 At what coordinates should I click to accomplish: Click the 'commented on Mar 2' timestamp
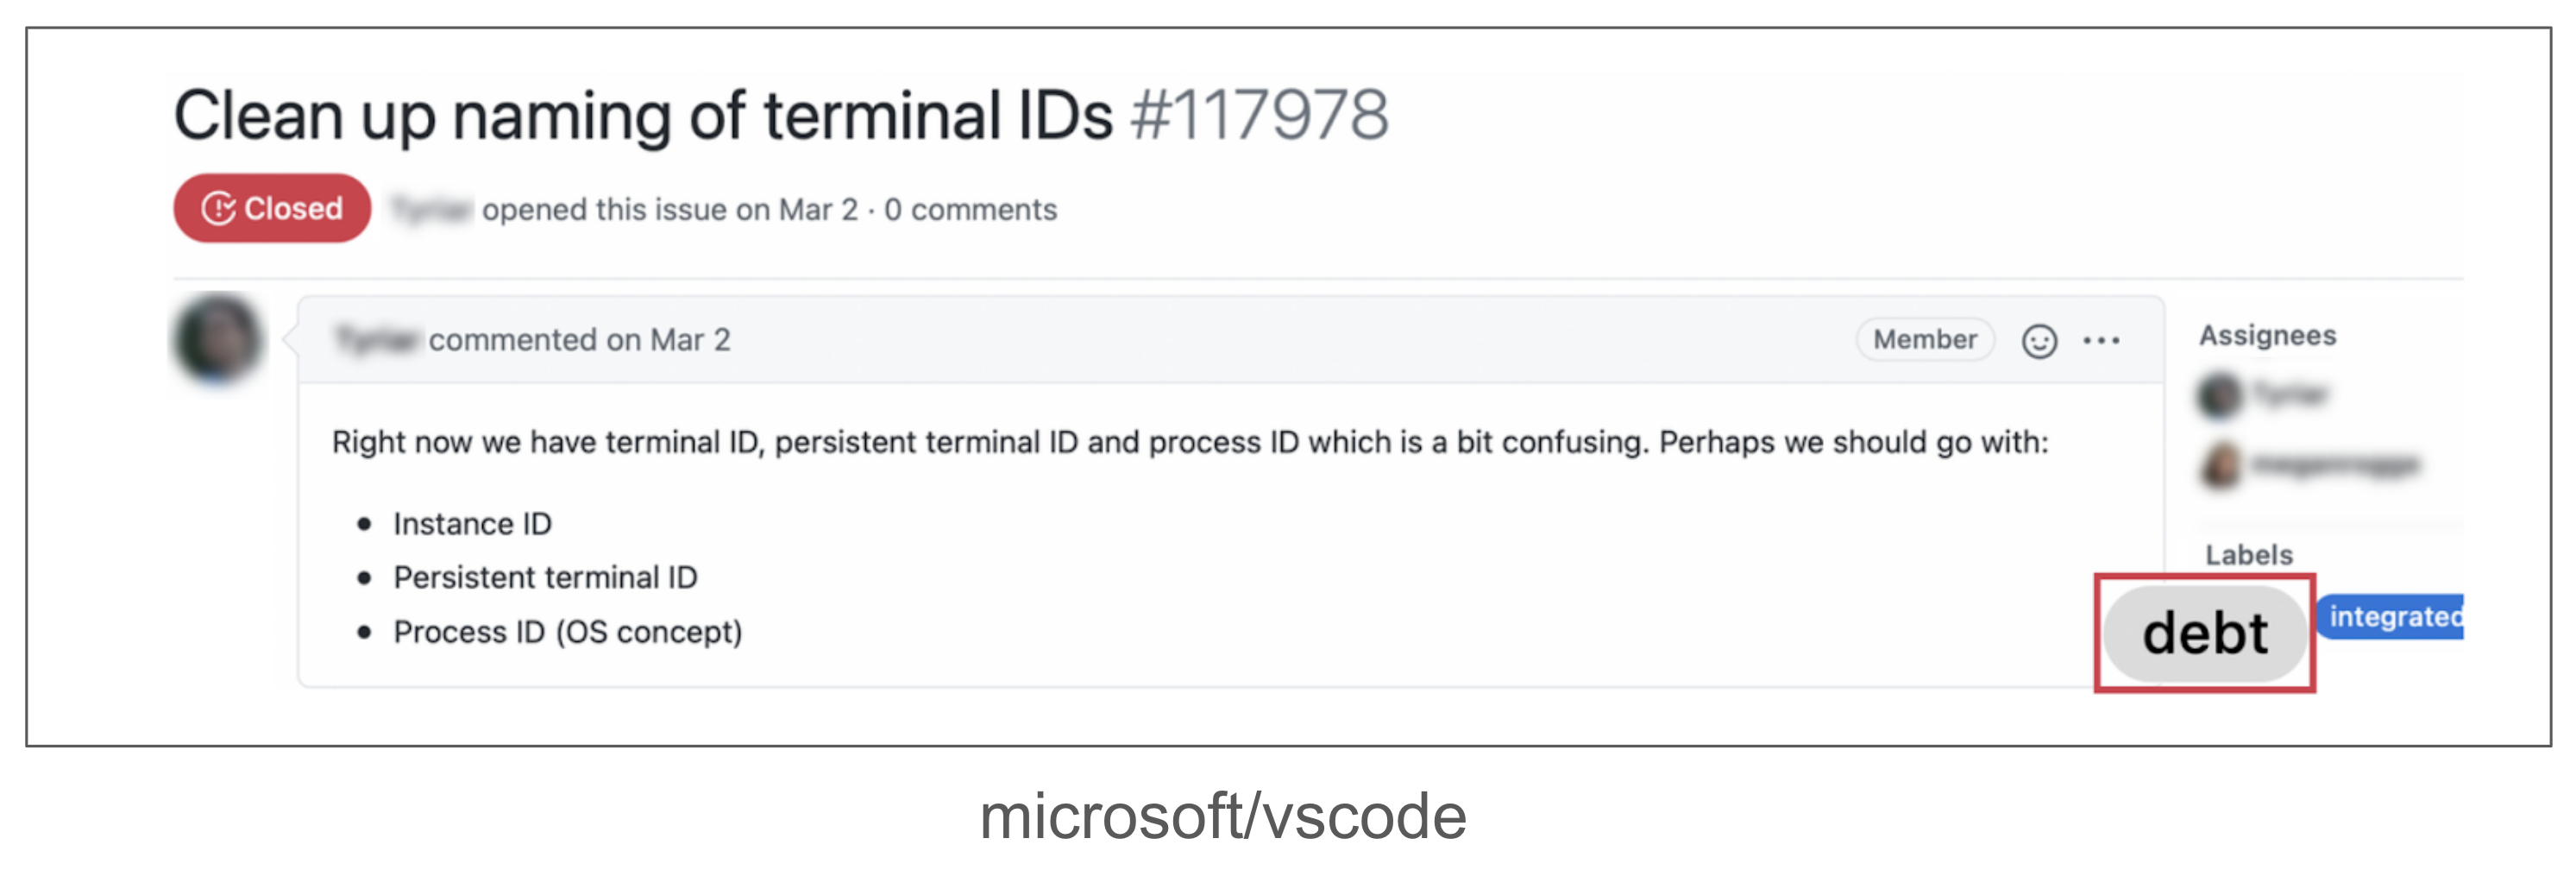[x=580, y=340]
